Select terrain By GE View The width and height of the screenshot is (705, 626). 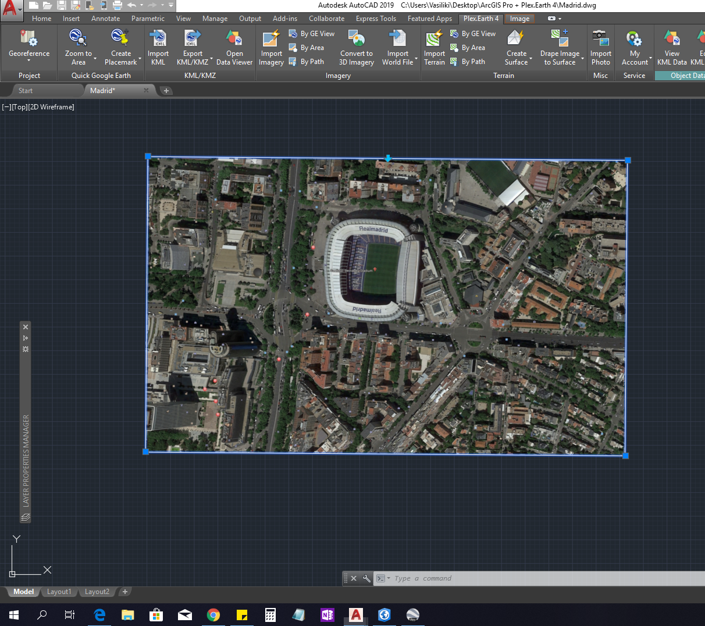473,34
